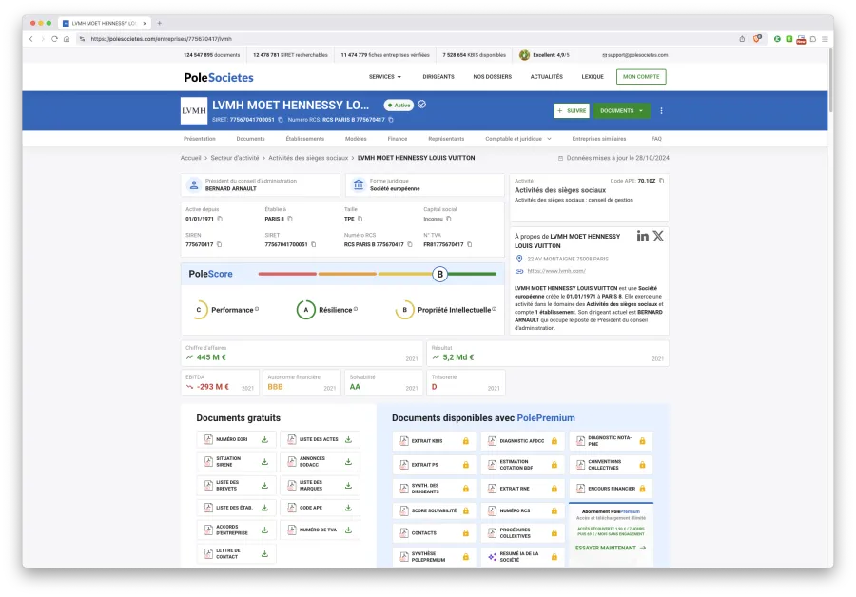Download the Code APE document
856x597 pixels.
click(x=348, y=508)
